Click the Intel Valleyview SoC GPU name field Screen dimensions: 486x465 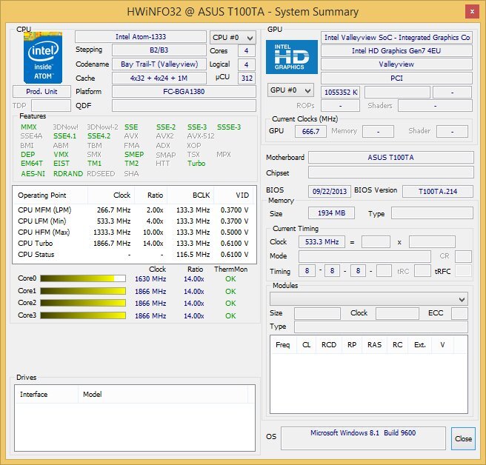coord(396,38)
